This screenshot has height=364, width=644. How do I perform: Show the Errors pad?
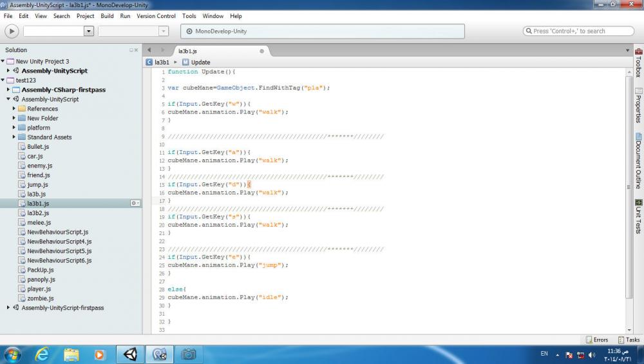597,340
